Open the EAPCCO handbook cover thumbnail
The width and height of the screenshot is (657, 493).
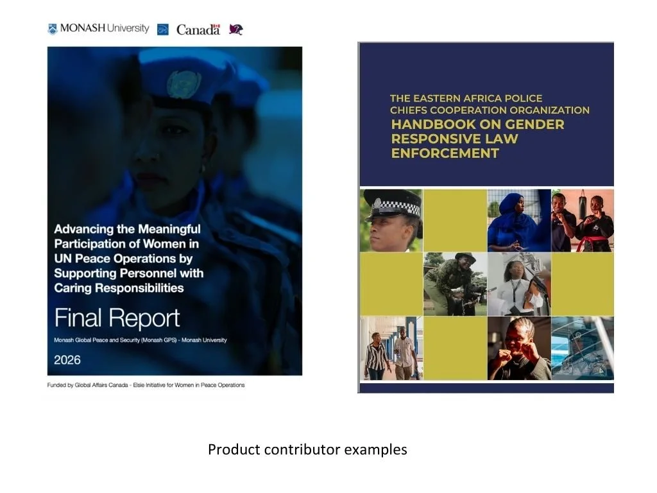(486, 218)
